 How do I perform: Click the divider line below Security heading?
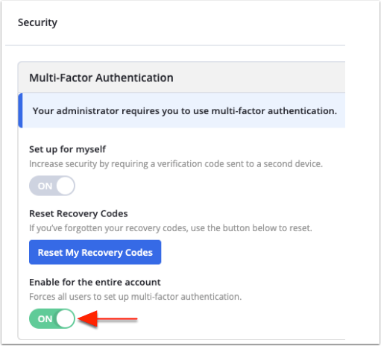click(x=175, y=45)
